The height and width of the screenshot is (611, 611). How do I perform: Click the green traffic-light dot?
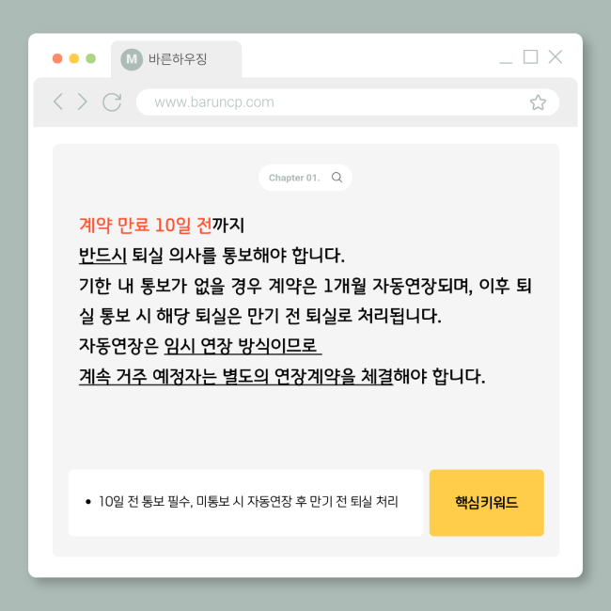tap(91, 58)
